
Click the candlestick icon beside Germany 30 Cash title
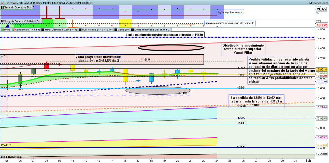(x=3, y=3)
